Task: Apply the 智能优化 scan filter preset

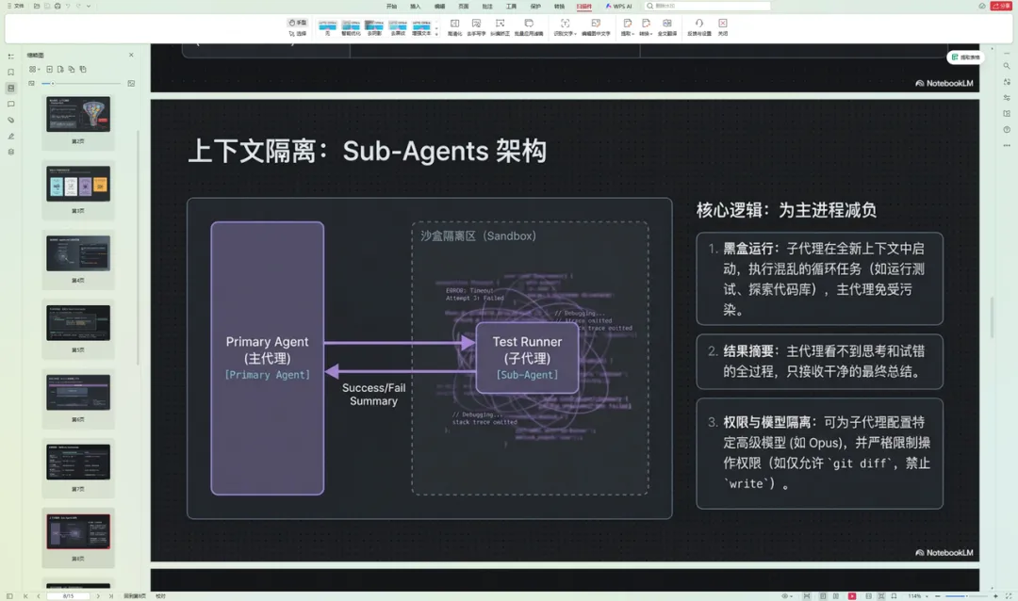Action: [351, 26]
